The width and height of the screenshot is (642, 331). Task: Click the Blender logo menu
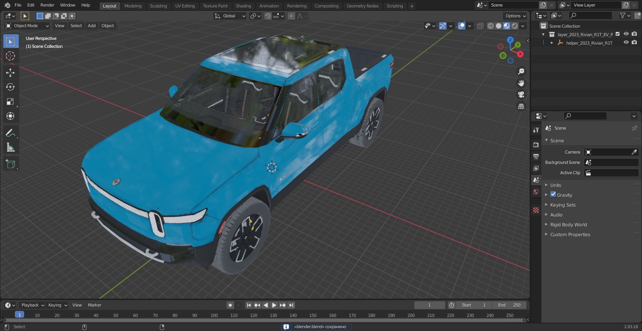coord(7,5)
